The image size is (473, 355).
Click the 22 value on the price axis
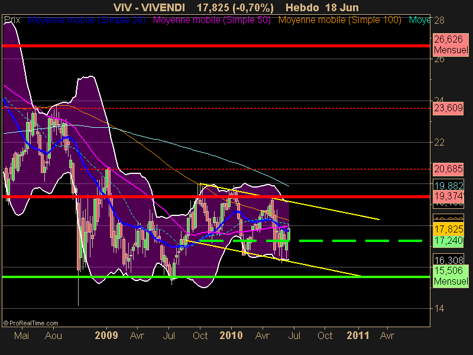(439, 142)
